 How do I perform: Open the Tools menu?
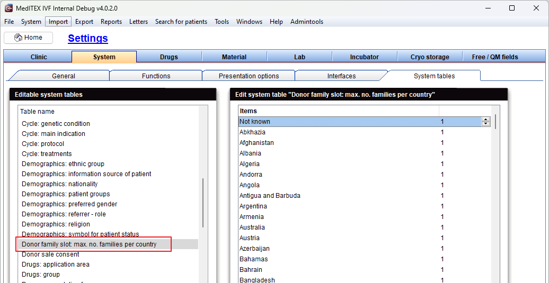(x=222, y=22)
